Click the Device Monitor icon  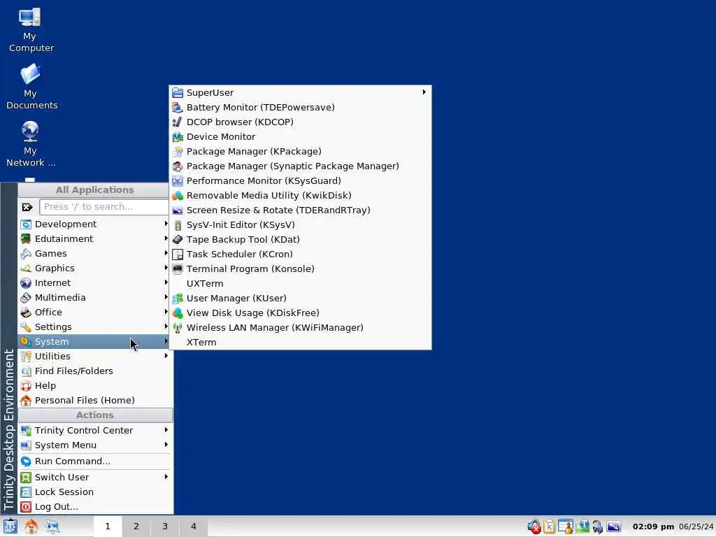point(178,136)
